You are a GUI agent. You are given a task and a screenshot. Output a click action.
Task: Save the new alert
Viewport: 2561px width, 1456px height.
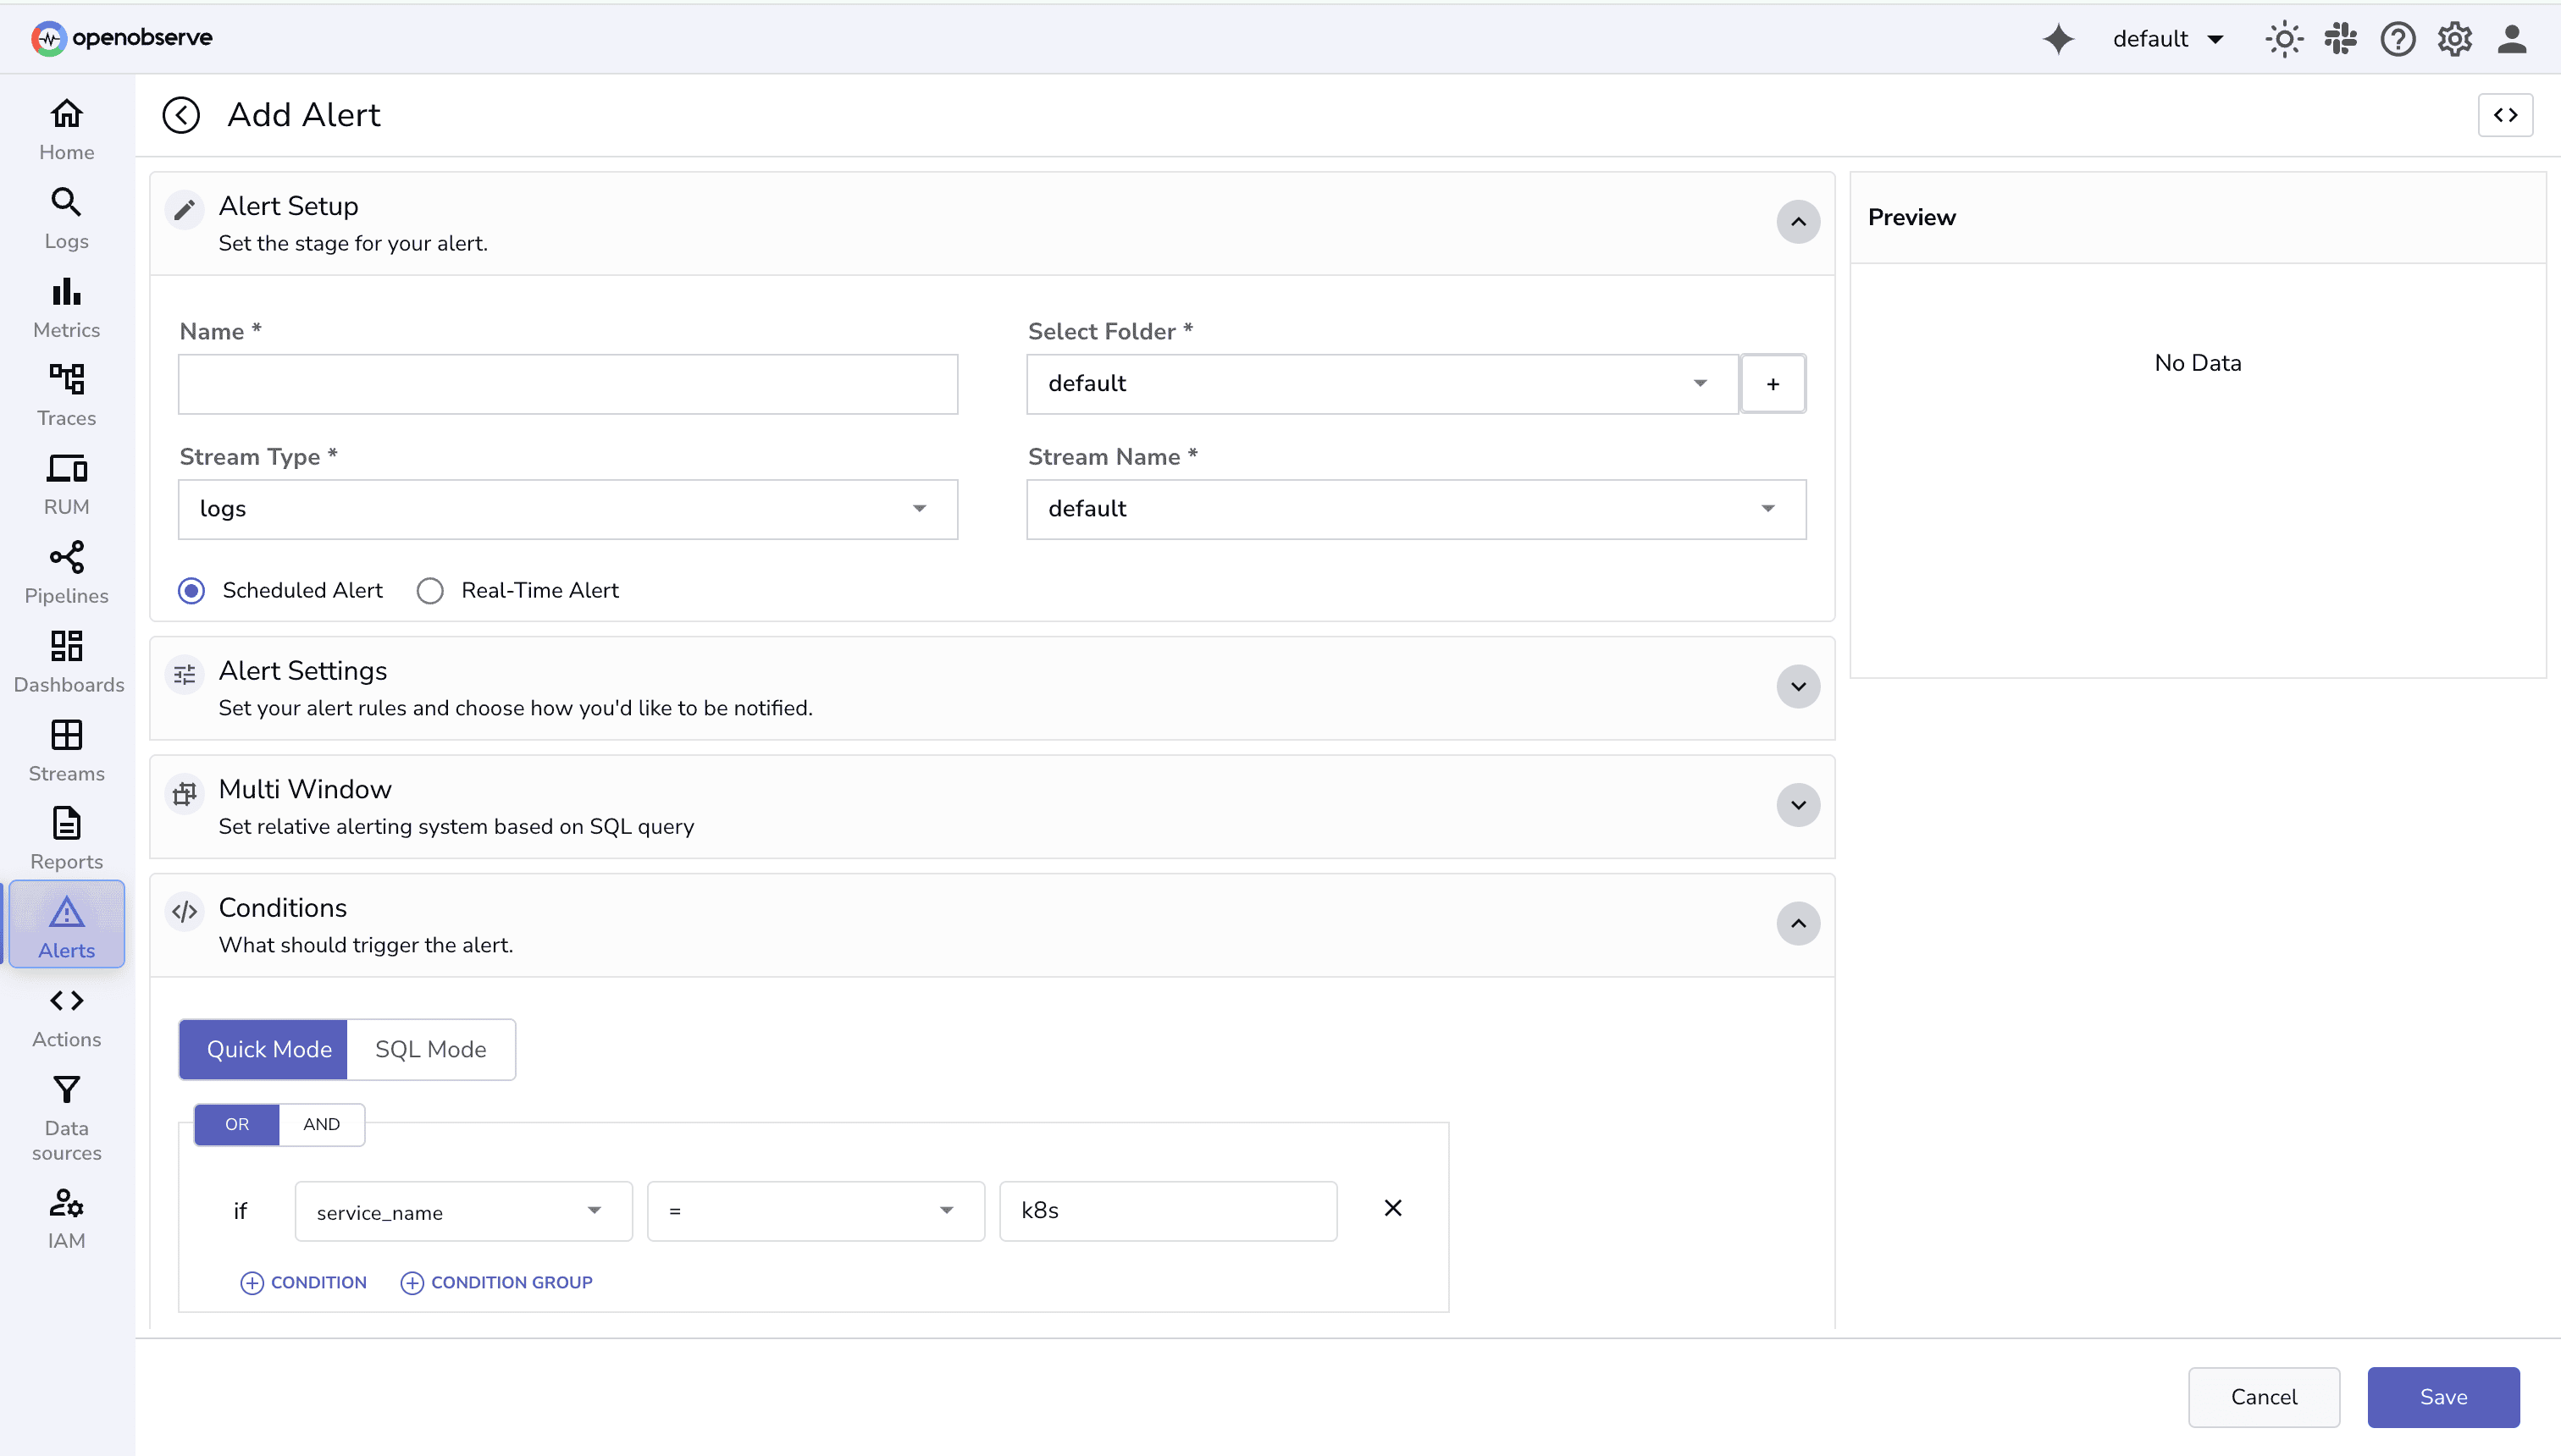click(x=2442, y=1397)
